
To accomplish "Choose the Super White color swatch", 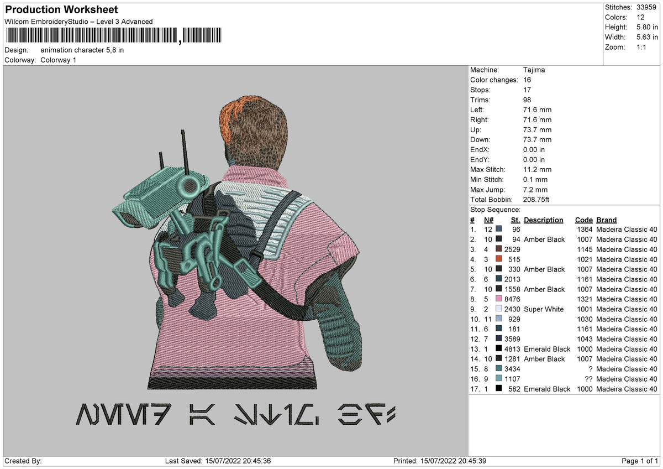I will point(499,309).
